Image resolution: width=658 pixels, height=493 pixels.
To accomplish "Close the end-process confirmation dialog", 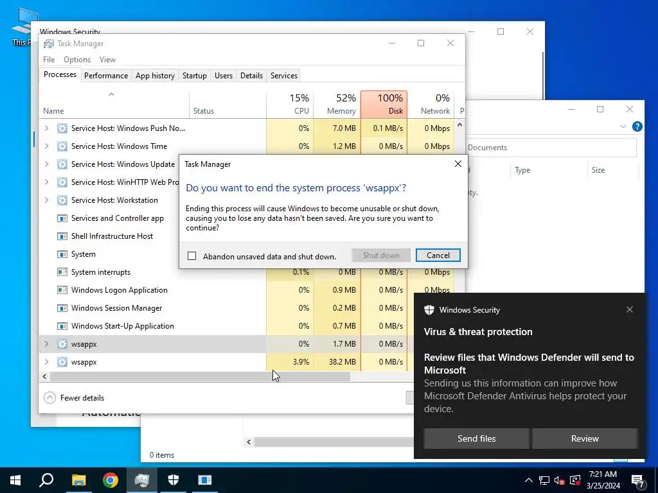I will [x=458, y=164].
